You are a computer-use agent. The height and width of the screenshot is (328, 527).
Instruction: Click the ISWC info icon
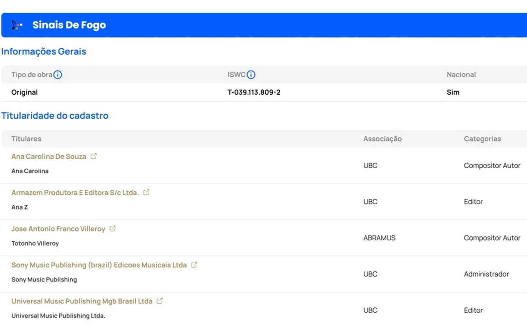pyautogui.click(x=251, y=75)
